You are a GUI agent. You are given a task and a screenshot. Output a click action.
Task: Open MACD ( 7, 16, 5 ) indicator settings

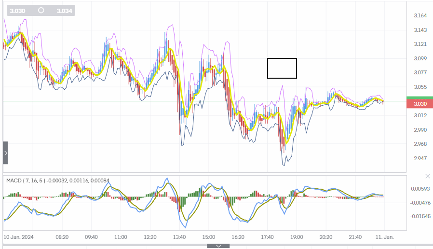point(26,181)
